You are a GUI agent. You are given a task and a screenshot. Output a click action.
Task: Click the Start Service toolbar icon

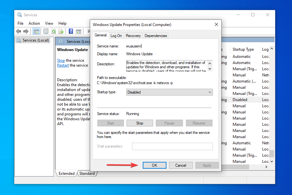tap(79, 31)
